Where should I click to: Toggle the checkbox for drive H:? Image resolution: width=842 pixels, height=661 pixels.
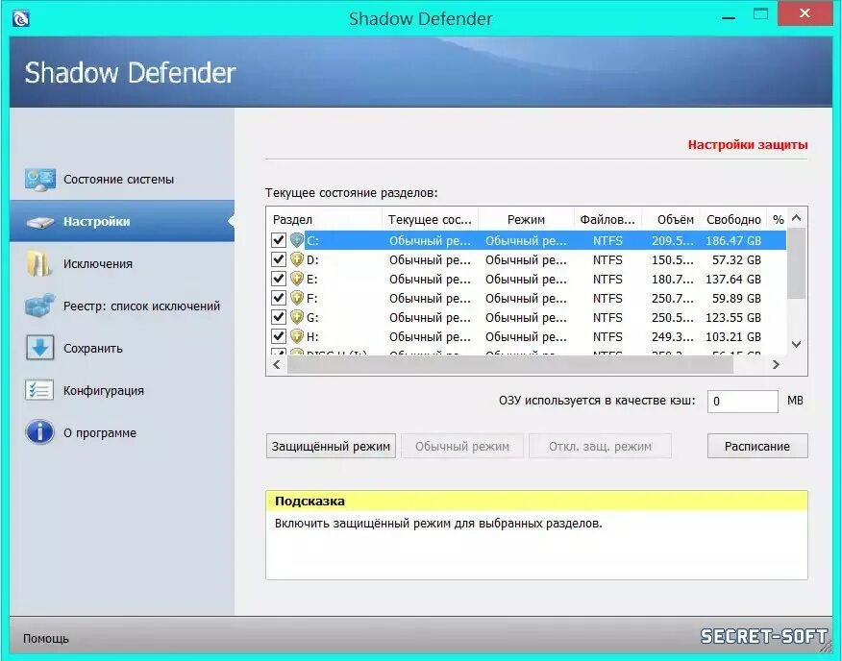pos(278,336)
